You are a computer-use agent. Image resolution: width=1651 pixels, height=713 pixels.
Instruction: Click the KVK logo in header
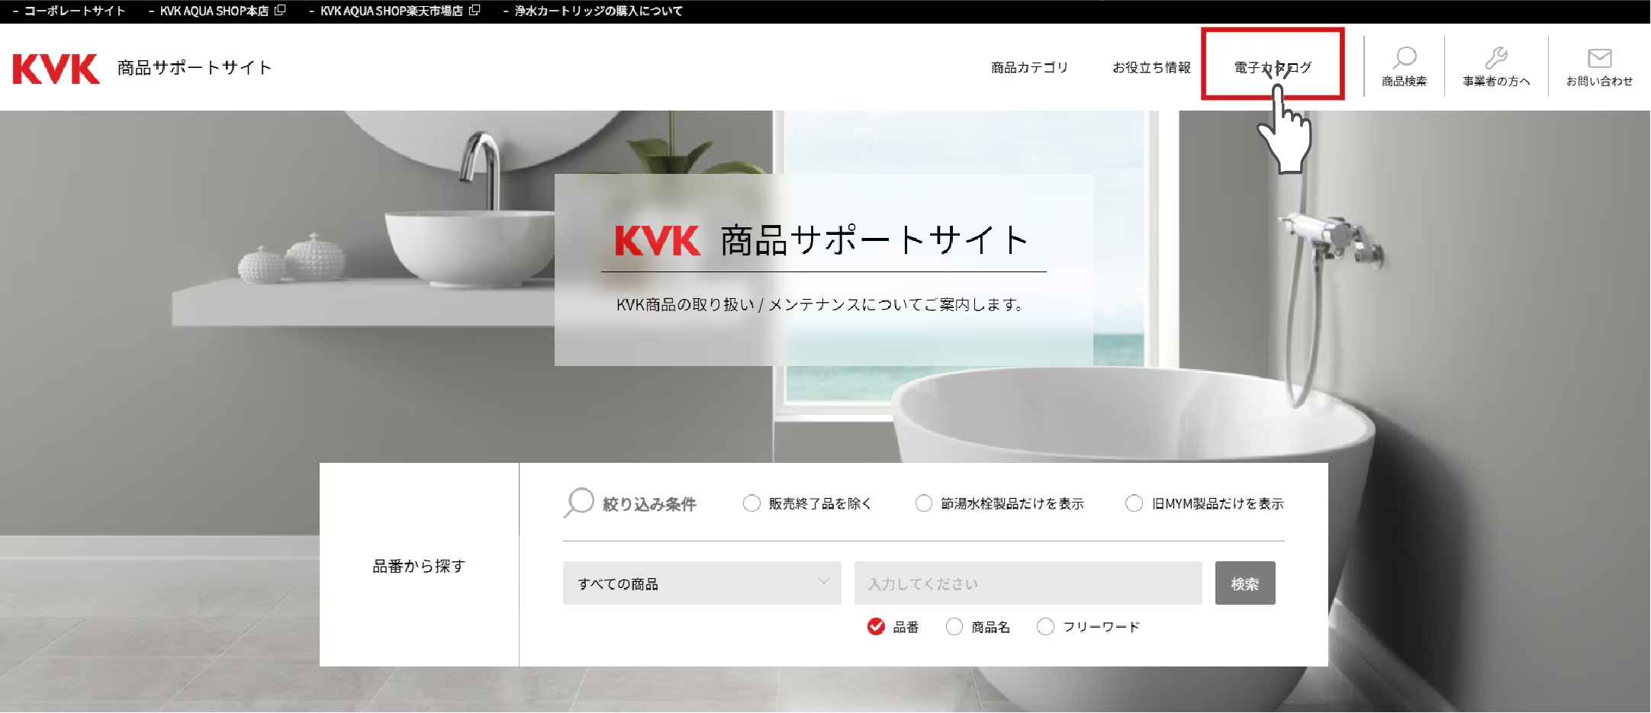click(x=56, y=69)
